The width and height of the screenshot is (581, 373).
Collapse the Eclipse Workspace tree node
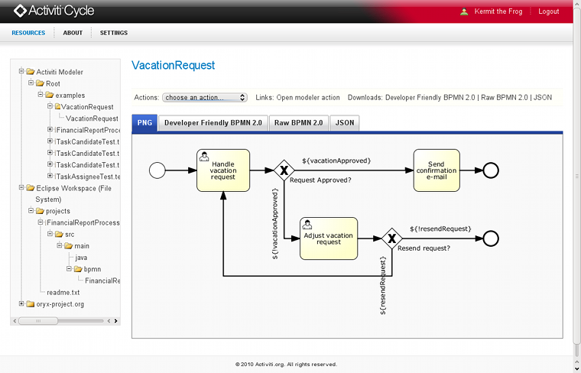21,187
